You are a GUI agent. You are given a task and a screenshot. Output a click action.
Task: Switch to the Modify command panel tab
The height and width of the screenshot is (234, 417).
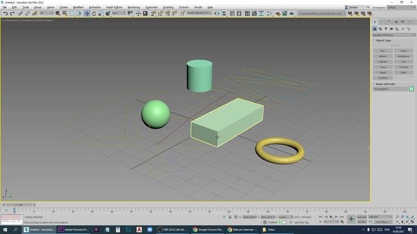point(382,22)
